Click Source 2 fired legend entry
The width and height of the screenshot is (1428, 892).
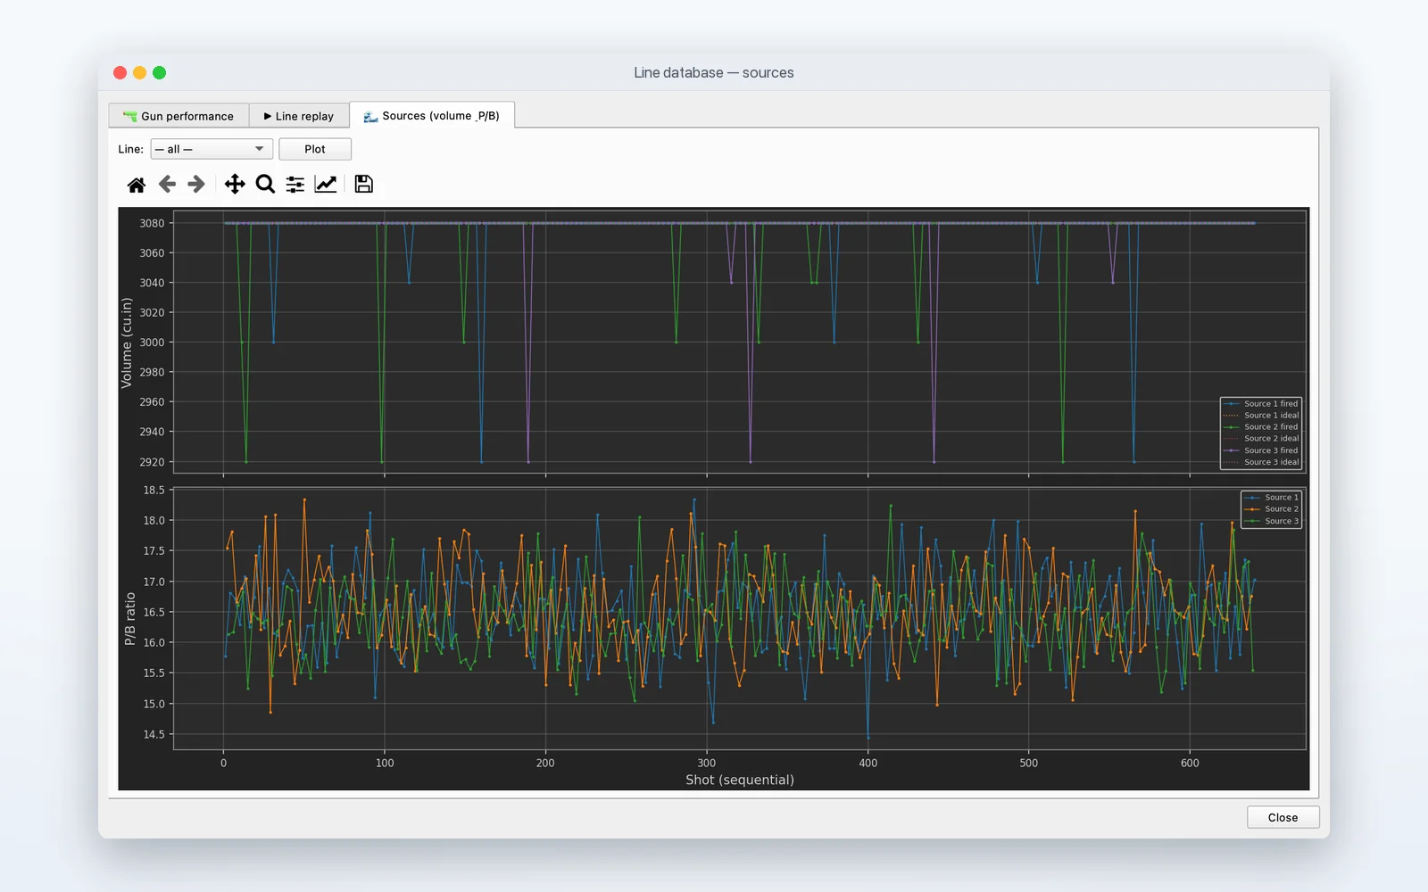(1261, 427)
